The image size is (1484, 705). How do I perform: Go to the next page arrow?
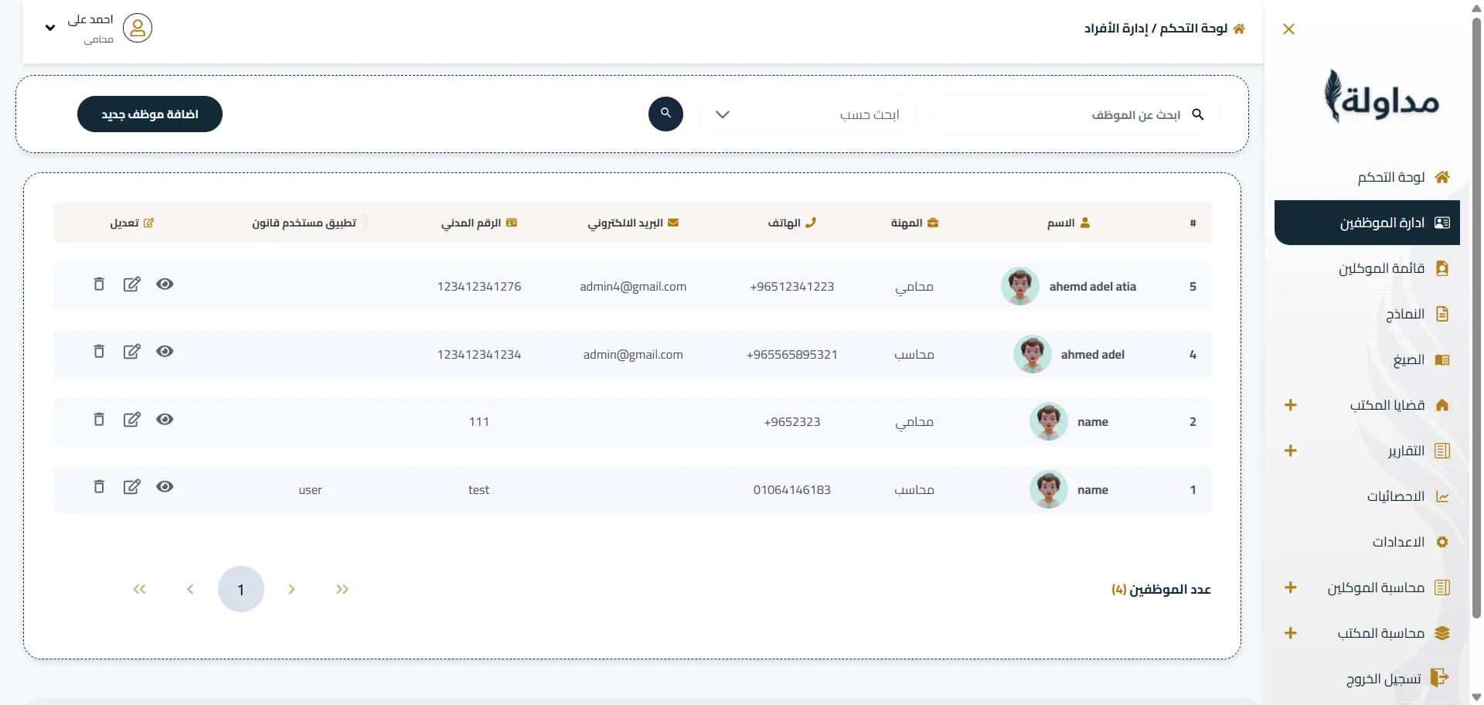(291, 589)
